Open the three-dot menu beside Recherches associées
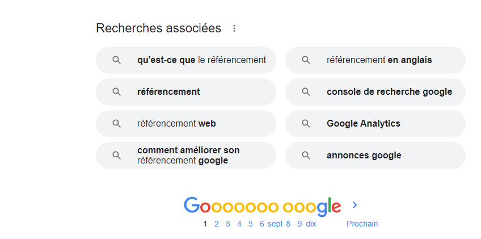481x239 pixels. coord(234,28)
